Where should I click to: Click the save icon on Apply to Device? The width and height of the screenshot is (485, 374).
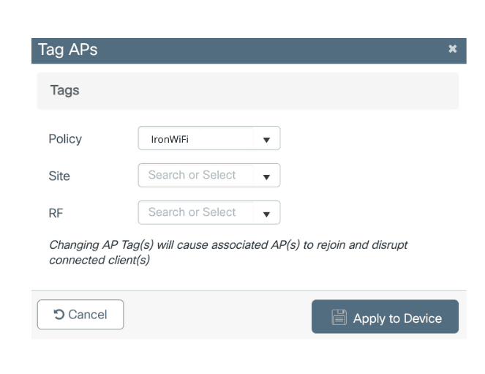(x=339, y=318)
